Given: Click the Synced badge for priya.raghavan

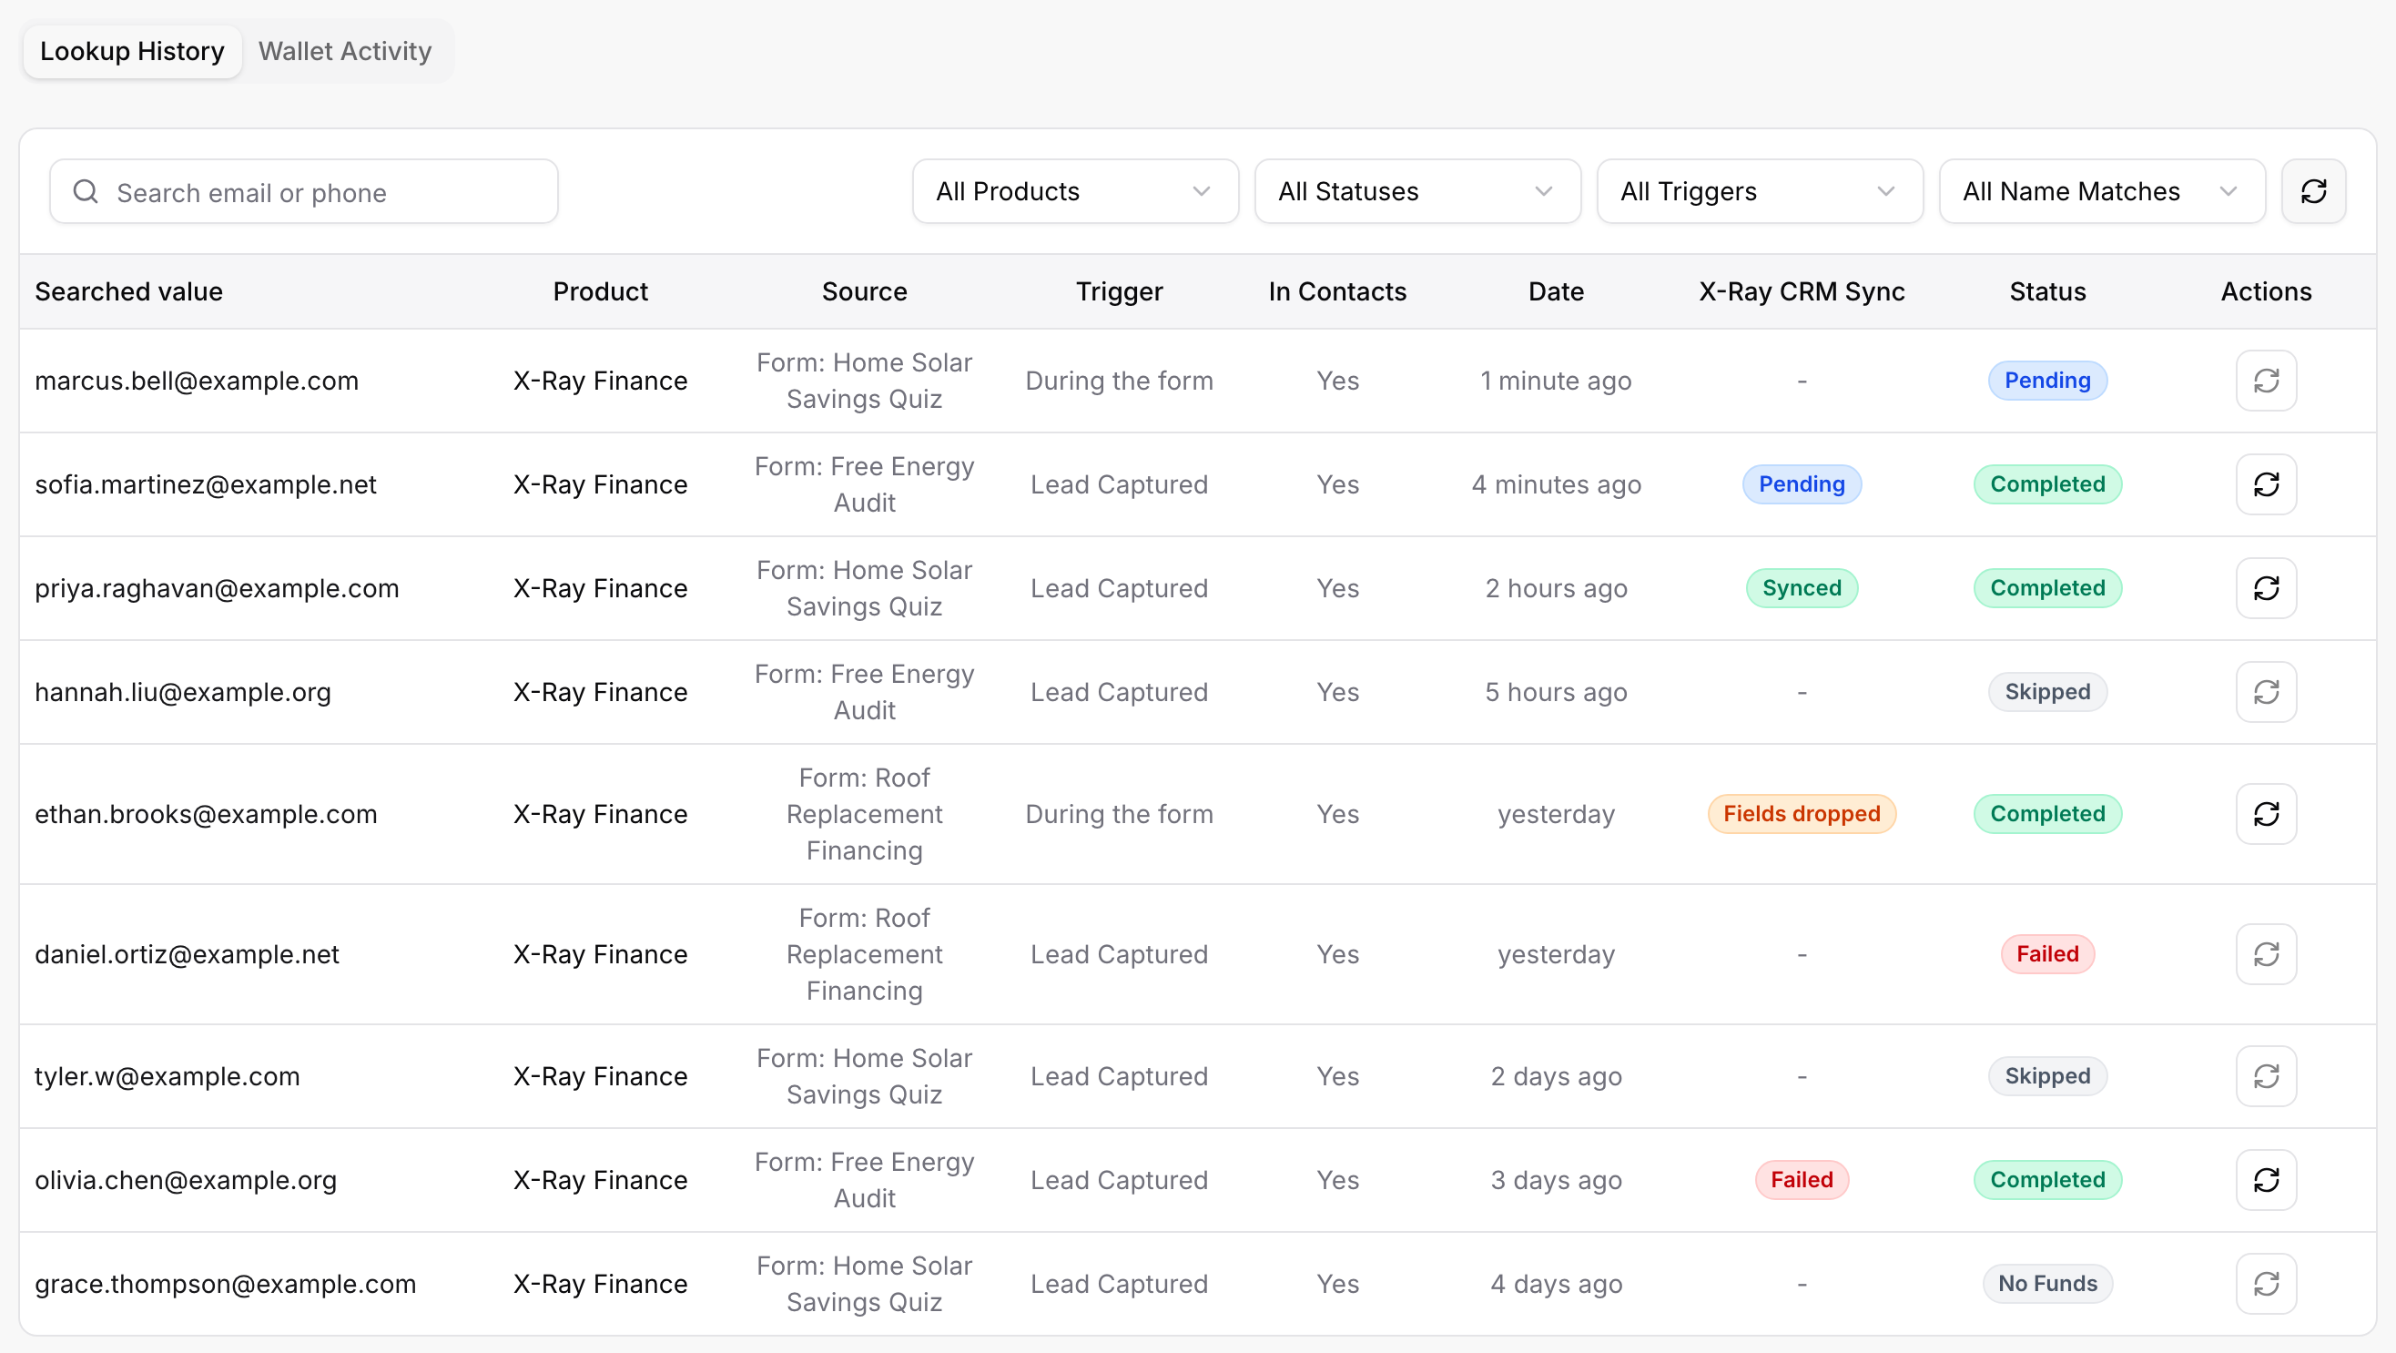Looking at the screenshot, I should tap(1802, 588).
